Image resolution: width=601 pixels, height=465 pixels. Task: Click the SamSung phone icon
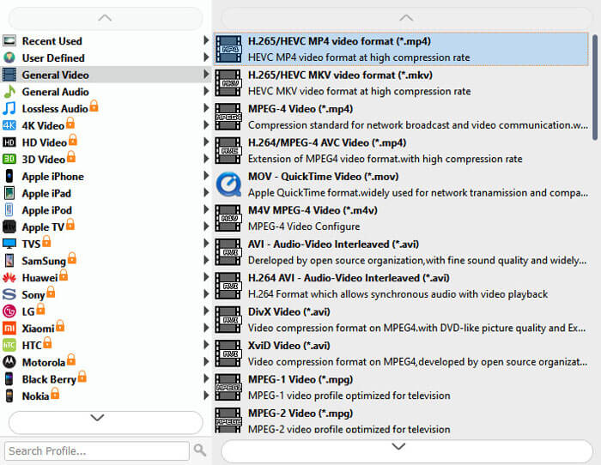click(9, 261)
